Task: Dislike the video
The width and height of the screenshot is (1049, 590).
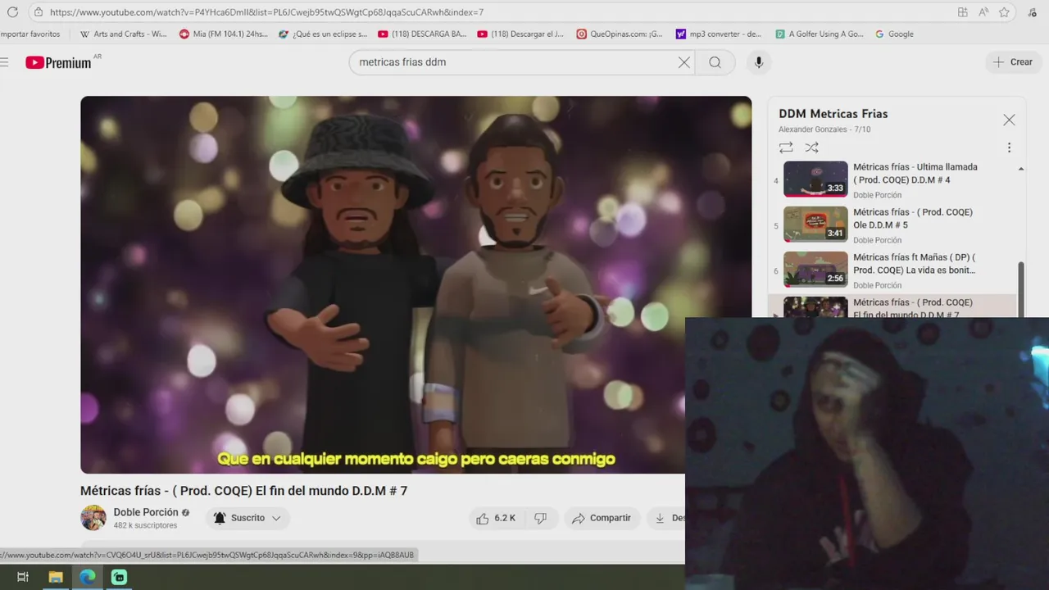Action: pyautogui.click(x=541, y=518)
